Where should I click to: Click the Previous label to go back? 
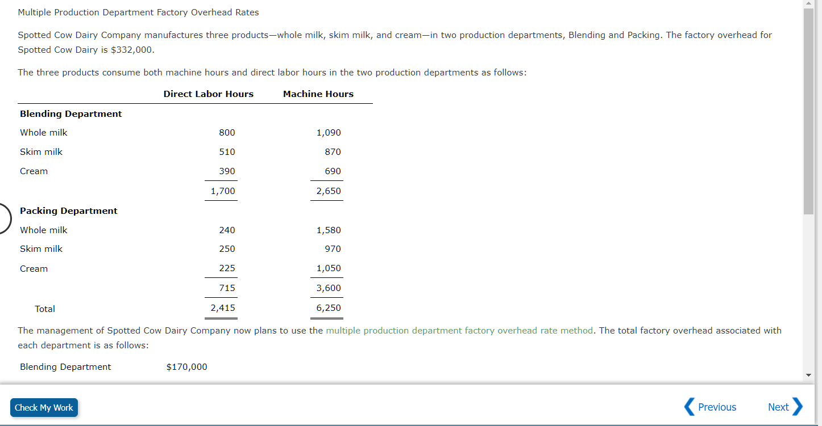[x=718, y=407]
